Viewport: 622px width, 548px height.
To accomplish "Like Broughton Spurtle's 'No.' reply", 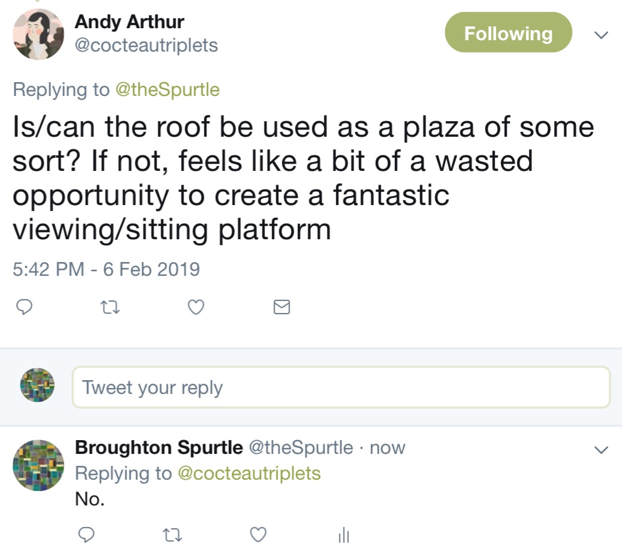I will pos(258,534).
